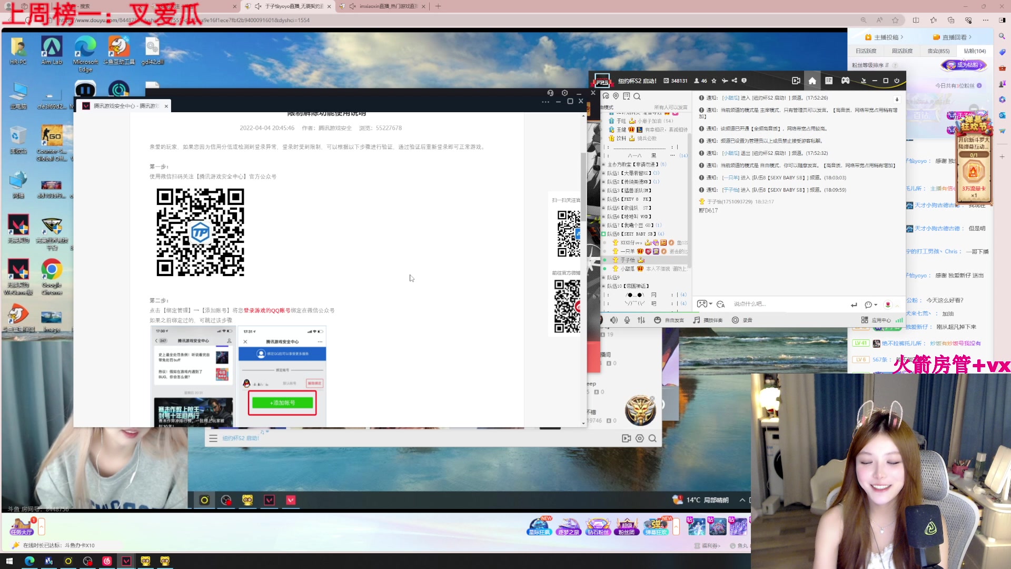Image resolution: width=1011 pixels, height=569 pixels.
Task: Open the 弹幕狂欢 activity icon
Action: pyautogui.click(x=657, y=526)
